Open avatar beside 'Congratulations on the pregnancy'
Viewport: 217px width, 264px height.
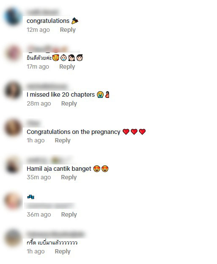[13, 127]
